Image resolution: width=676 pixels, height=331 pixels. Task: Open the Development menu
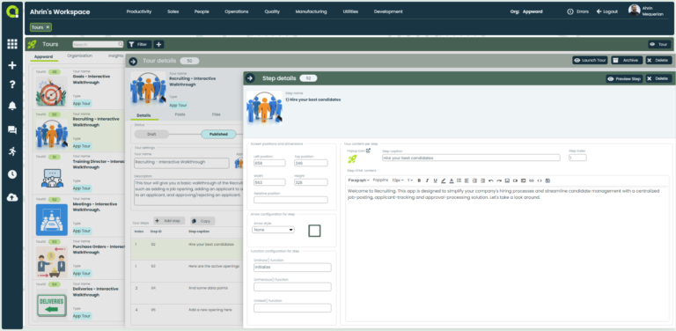click(x=388, y=11)
